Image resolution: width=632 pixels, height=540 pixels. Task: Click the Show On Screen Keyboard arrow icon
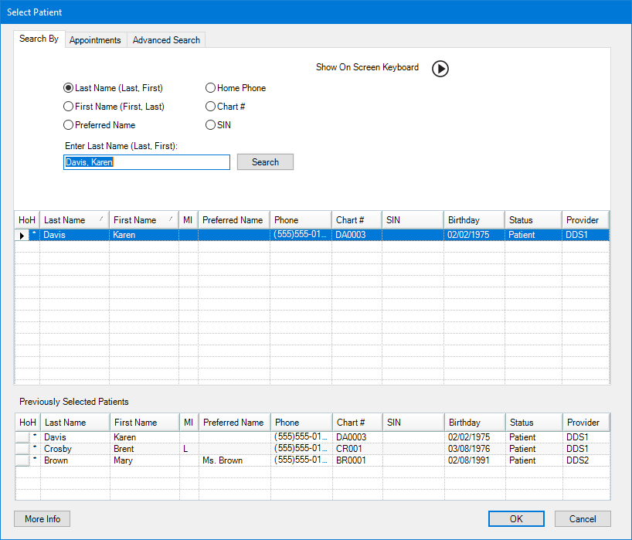point(440,69)
